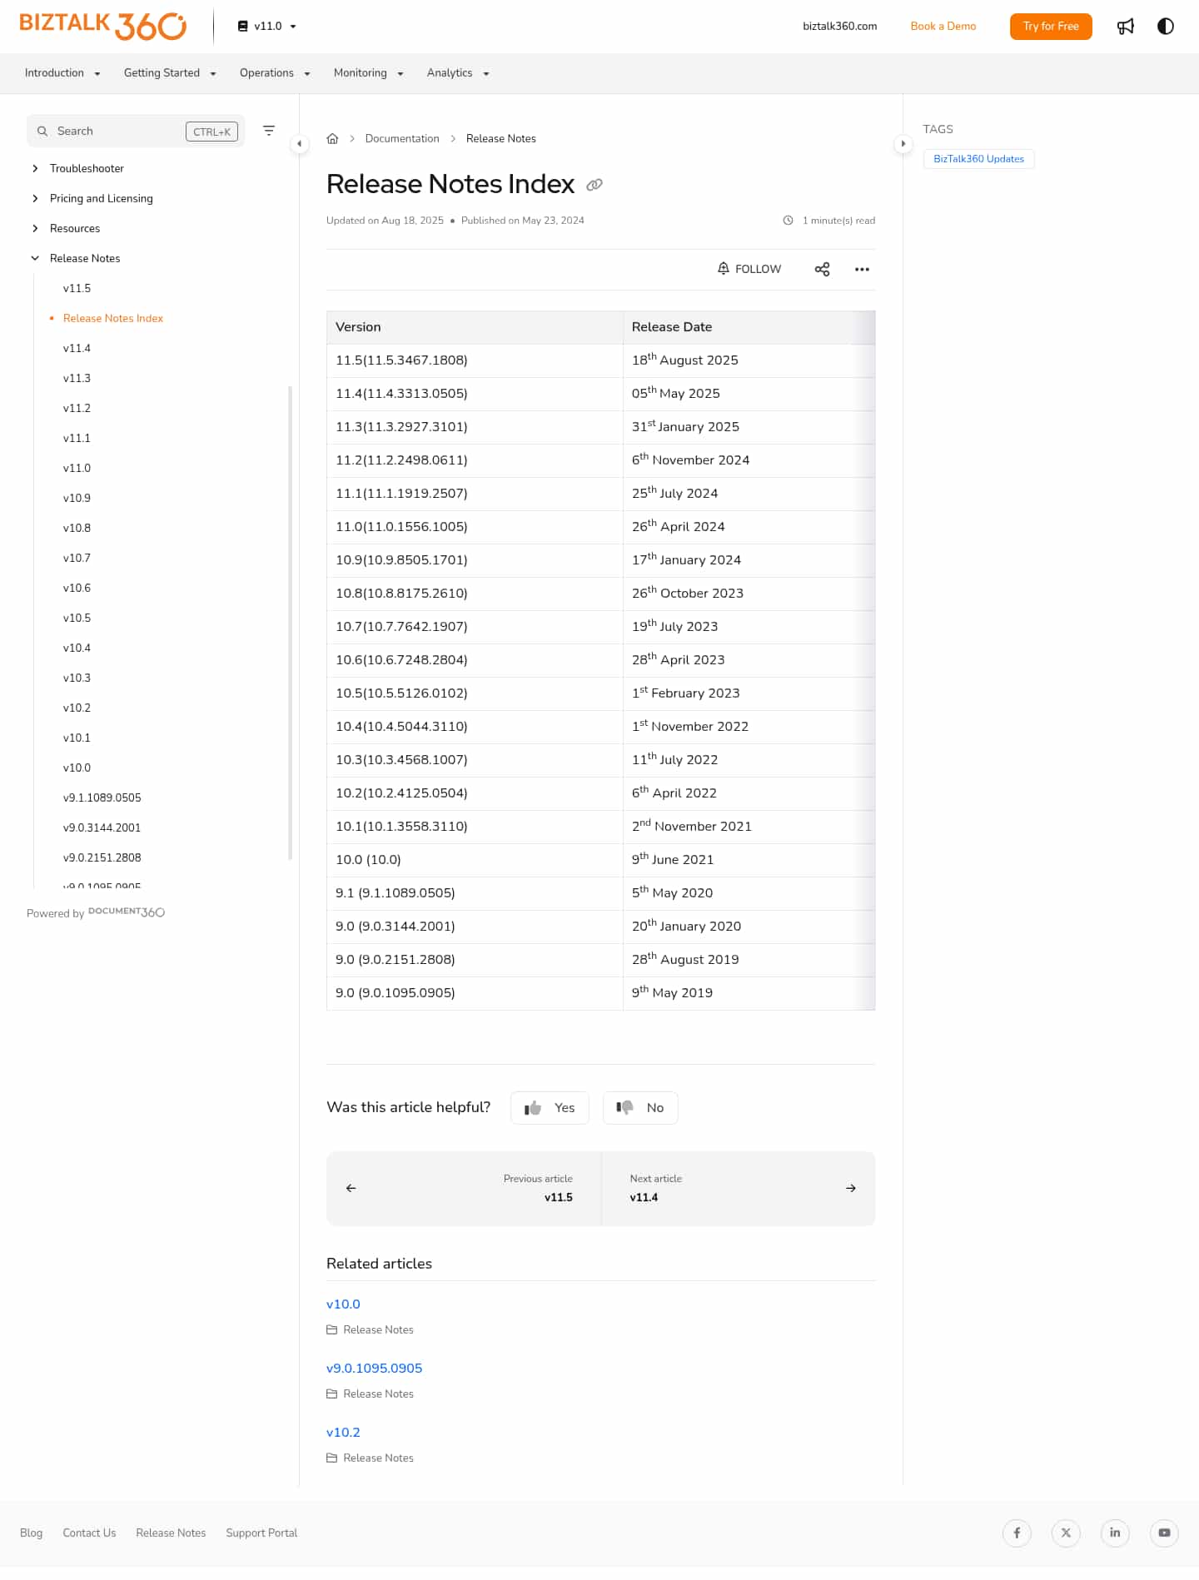The width and height of the screenshot is (1199, 1580).
Task: Open the Facebook social link
Action: click(1017, 1533)
